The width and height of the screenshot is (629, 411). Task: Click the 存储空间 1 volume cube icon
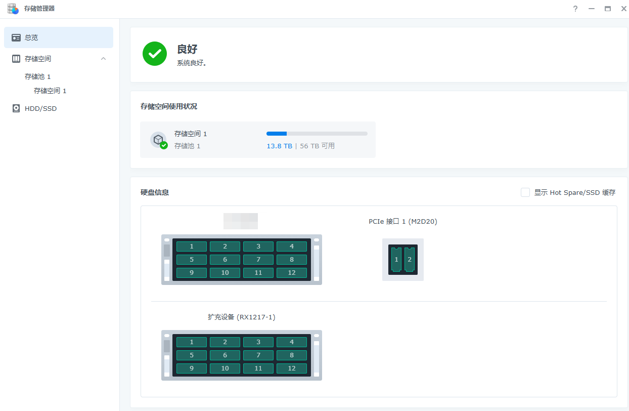(158, 139)
